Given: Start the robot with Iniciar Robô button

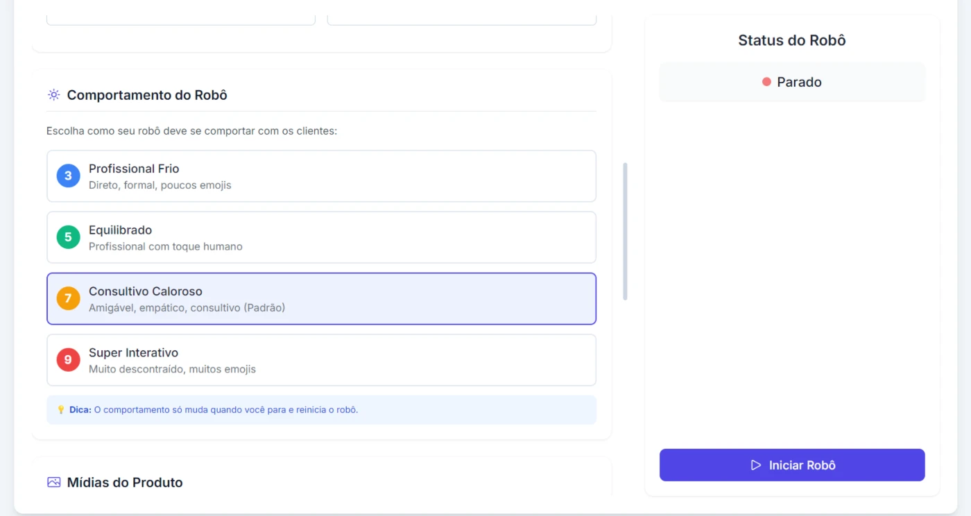Looking at the screenshot, I should (x=792, y=465).
